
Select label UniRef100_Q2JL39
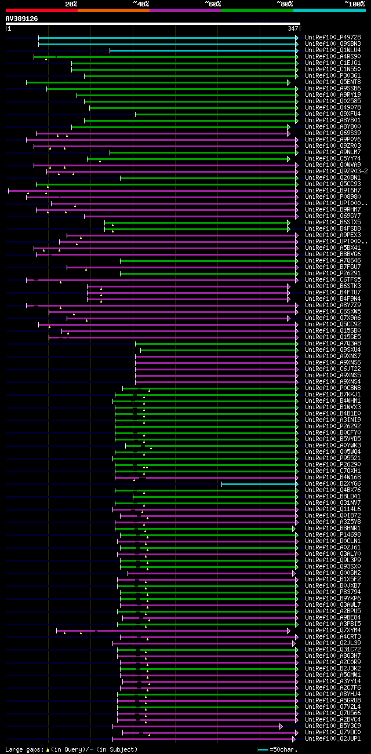(x=333, y=643)
